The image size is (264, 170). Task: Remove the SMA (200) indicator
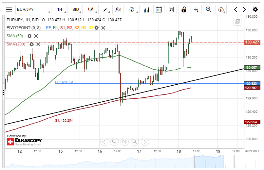coord(38,44)
